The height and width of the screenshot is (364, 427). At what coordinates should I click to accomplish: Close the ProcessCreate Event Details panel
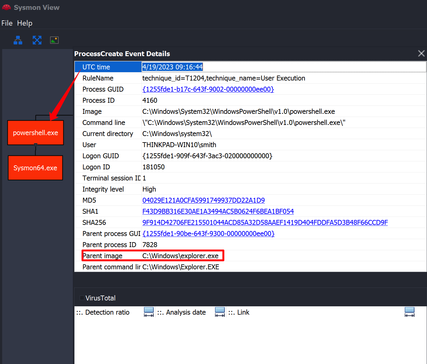pyautogui.click(x=421, y=53)
